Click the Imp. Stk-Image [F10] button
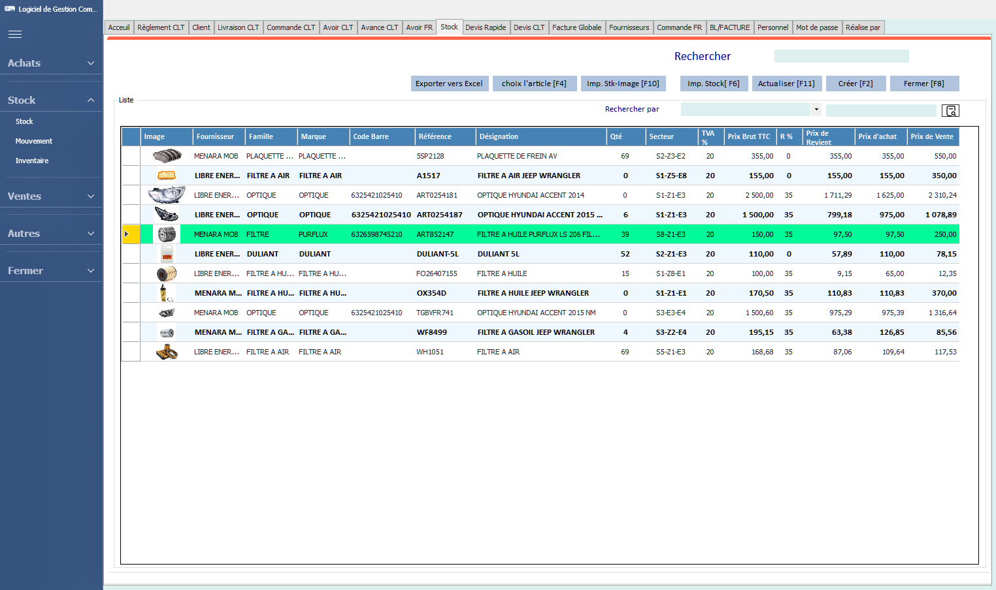This screenshot has width=996, height=590. point(623,84)
